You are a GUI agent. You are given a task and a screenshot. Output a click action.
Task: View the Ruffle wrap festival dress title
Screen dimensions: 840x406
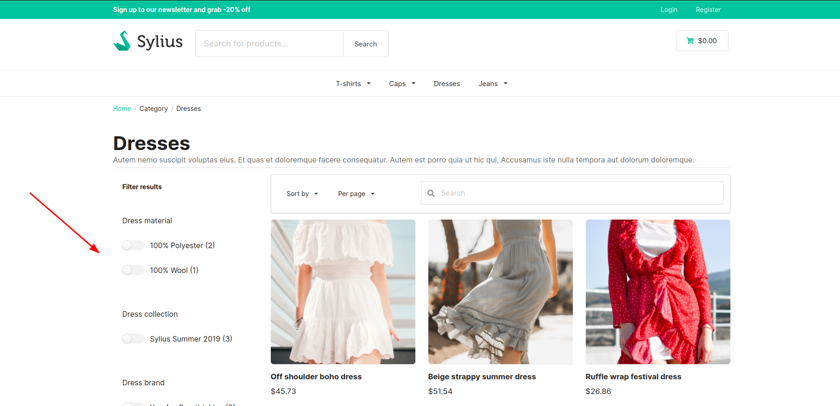point(633,377)
